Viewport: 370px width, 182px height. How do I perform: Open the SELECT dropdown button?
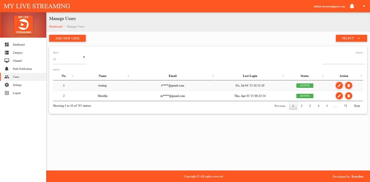click(351, 38)
